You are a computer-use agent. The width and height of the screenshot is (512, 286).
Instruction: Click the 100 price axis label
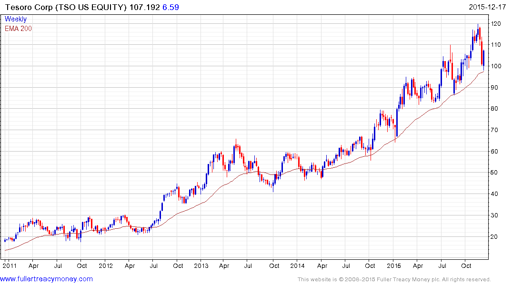[x=496, y=66]
